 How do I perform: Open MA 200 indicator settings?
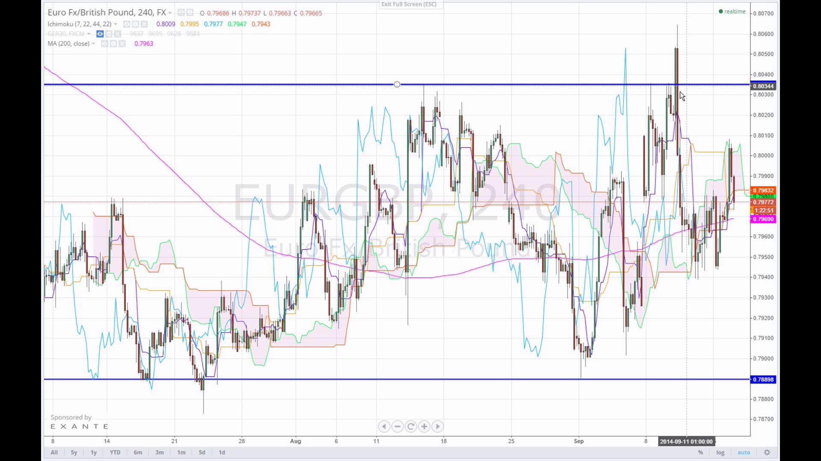113,44
